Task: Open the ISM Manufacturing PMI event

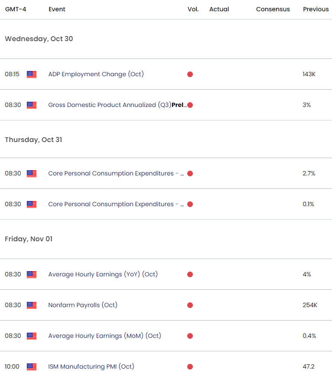Action: (x=91, y=366)
